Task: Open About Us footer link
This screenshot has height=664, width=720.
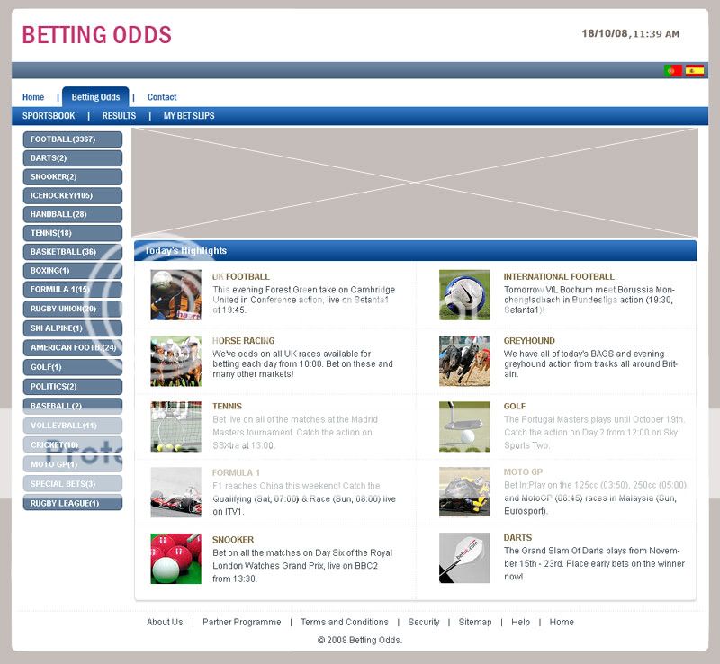Action: [x=165, y=622]
